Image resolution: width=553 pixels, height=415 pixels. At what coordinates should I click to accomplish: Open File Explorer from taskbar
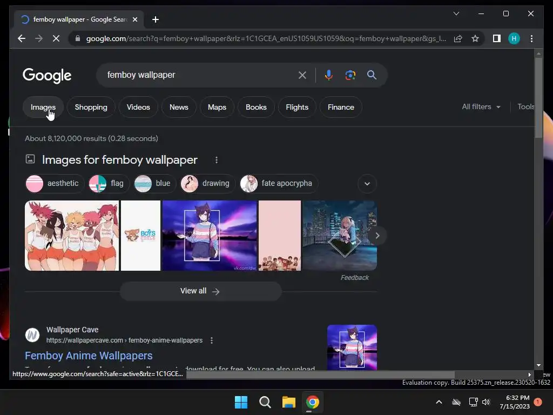pos(288,402)
